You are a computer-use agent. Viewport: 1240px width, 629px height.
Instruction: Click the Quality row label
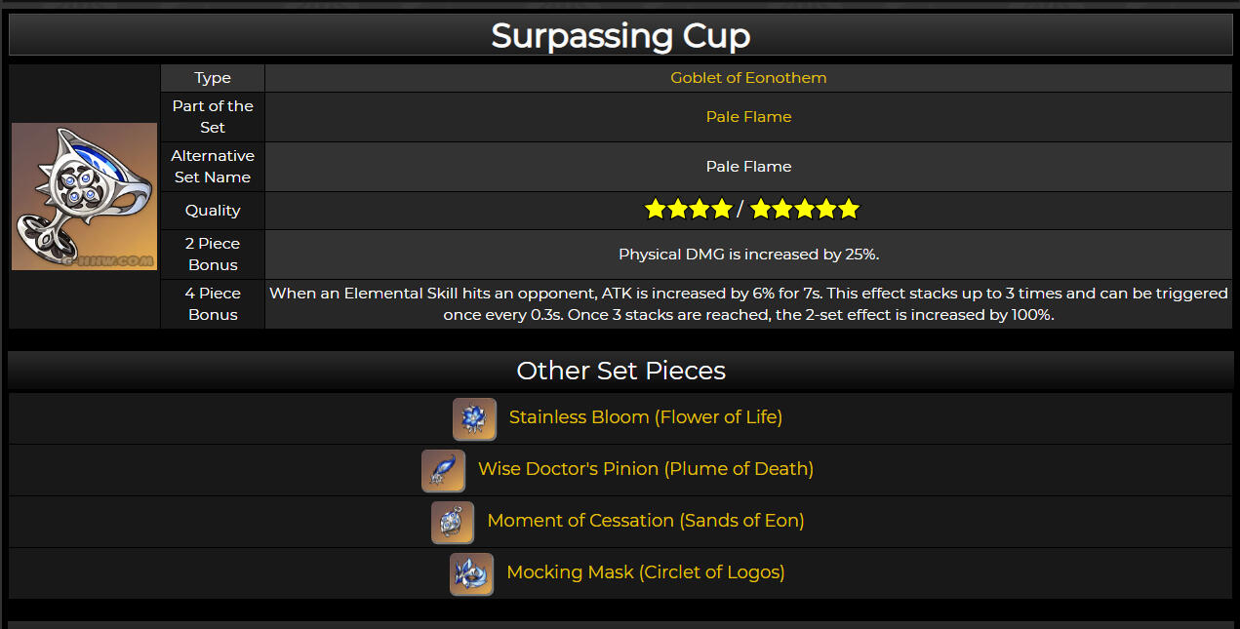[x=213, y=211]
